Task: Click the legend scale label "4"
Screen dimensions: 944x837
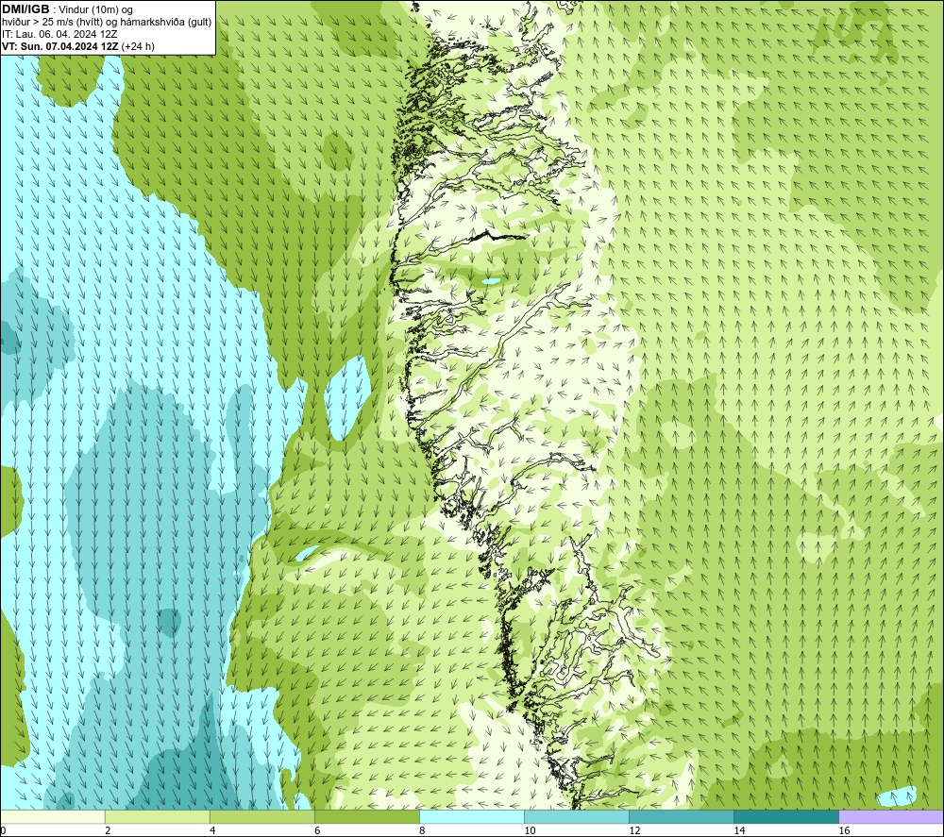Action: (212, 831)
